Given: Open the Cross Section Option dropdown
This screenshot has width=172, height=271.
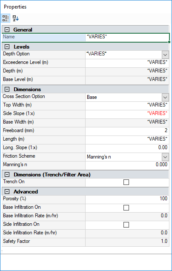Looking at the screenshot, I should (x=165, y=98).
